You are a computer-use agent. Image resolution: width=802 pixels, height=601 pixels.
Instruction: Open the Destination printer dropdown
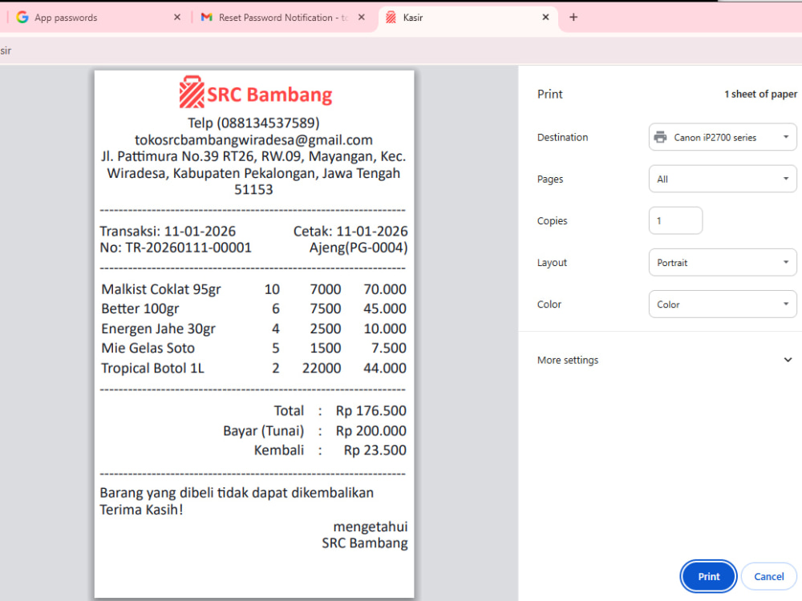click(723, 138)
